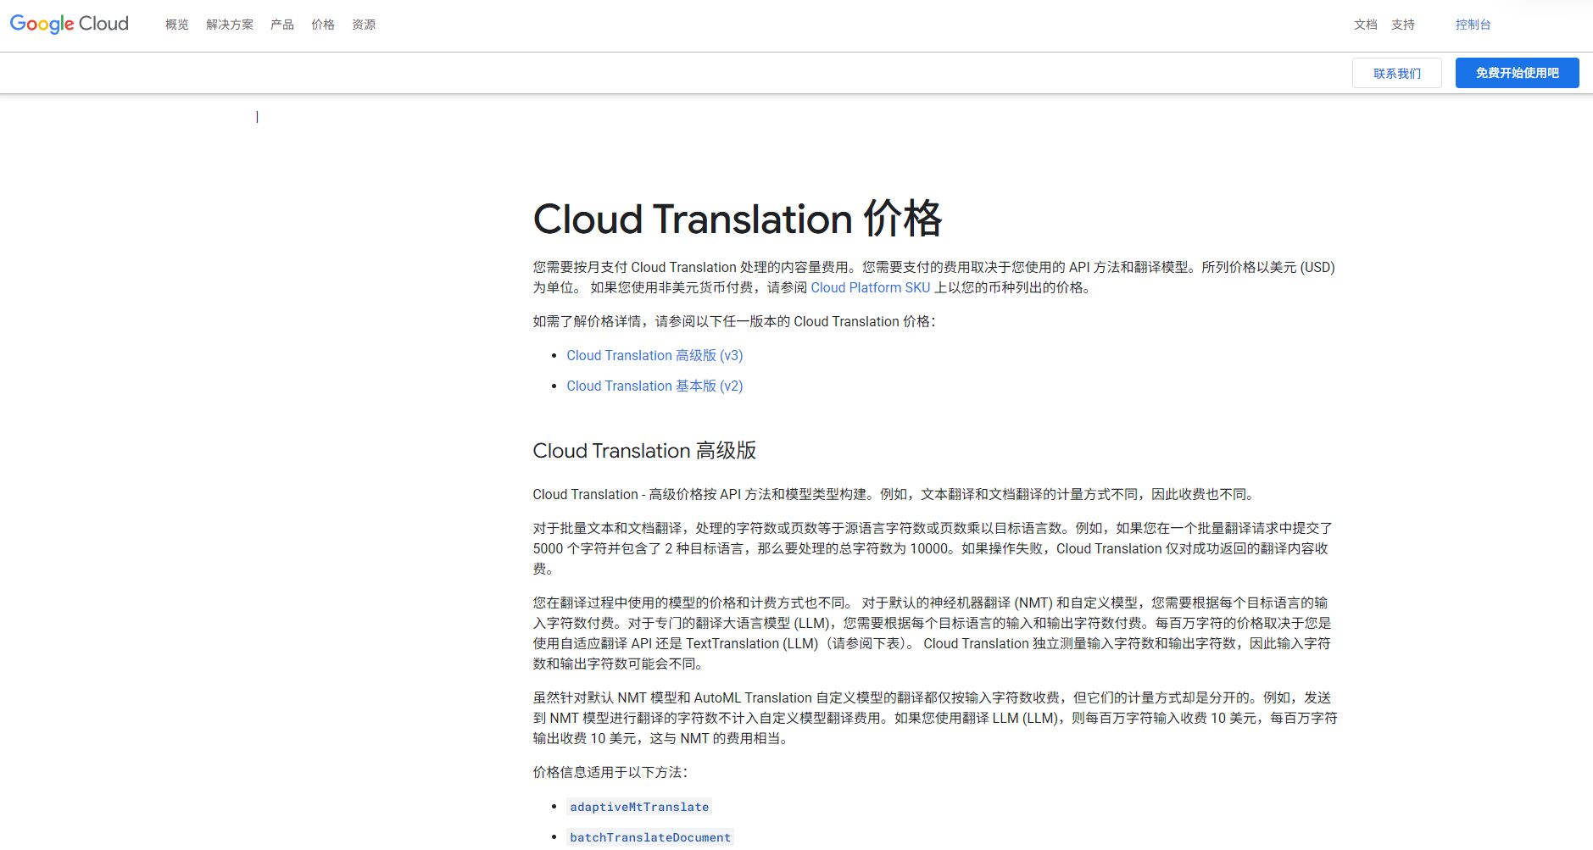Click the Google Cloud logo

pos(68,23)
